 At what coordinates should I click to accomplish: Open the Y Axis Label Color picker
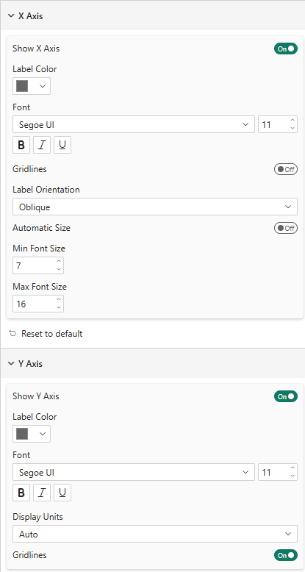click(32, 434)
